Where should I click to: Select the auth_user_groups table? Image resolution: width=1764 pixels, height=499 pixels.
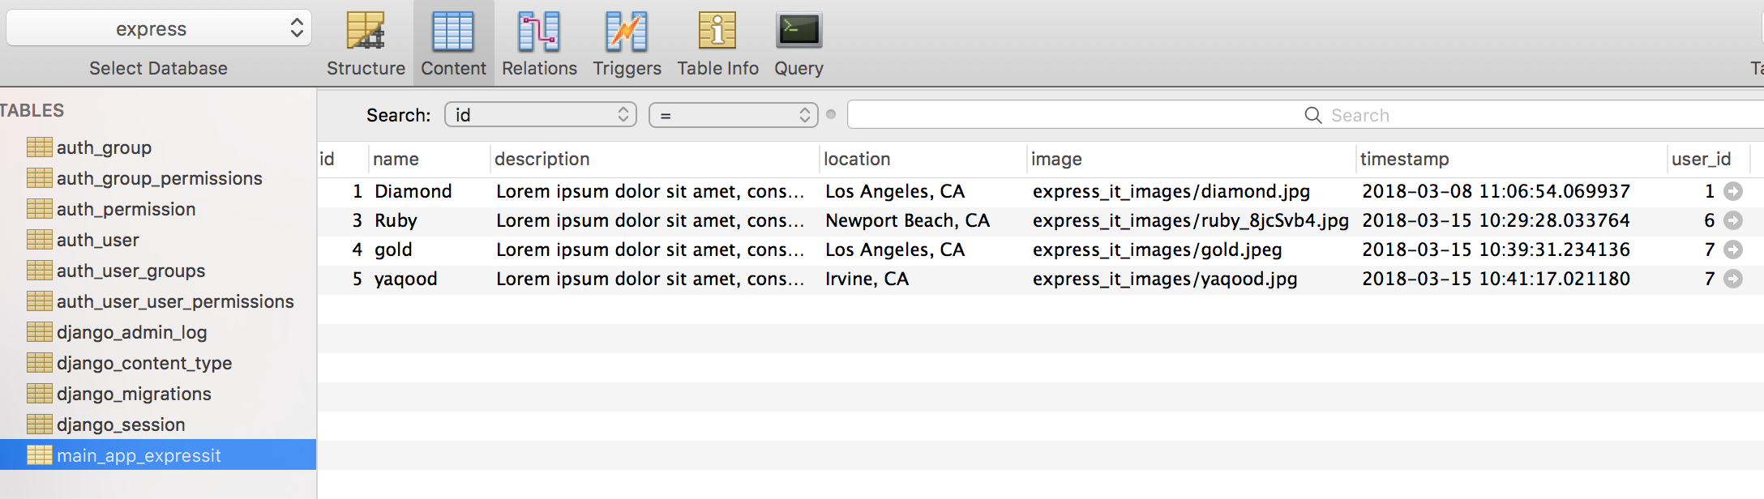[131, 271]
